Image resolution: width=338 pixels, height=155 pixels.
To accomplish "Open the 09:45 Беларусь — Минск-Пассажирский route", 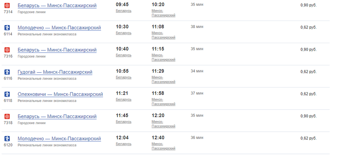I will [x=57, y=6].
